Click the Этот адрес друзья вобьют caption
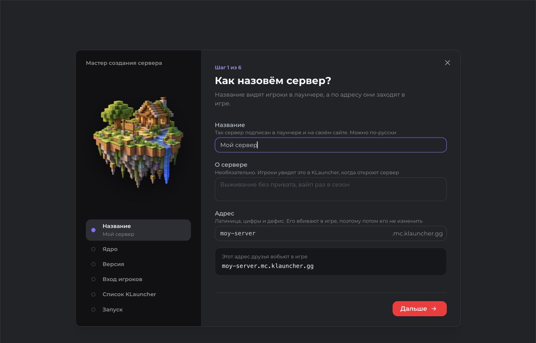The image size is (536, 343). (265, 256)
